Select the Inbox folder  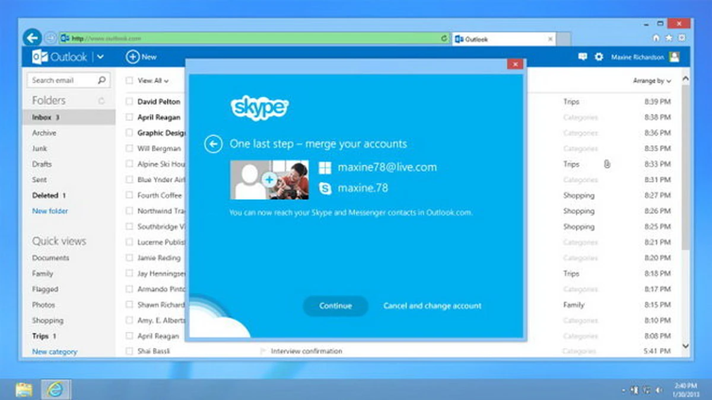(x=69, y=117)
